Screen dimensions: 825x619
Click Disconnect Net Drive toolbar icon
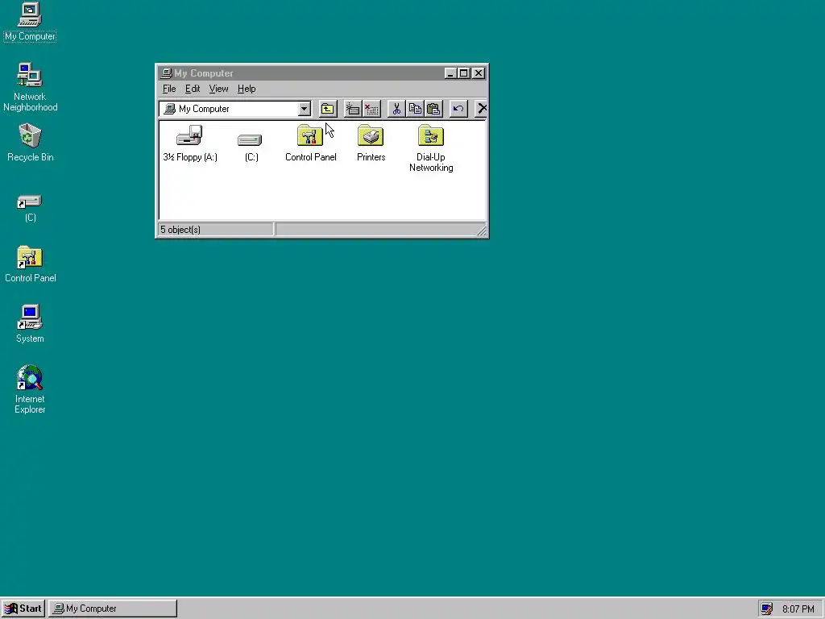click(x=371, y=109)
